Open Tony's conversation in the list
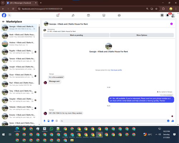 (19, 92)
